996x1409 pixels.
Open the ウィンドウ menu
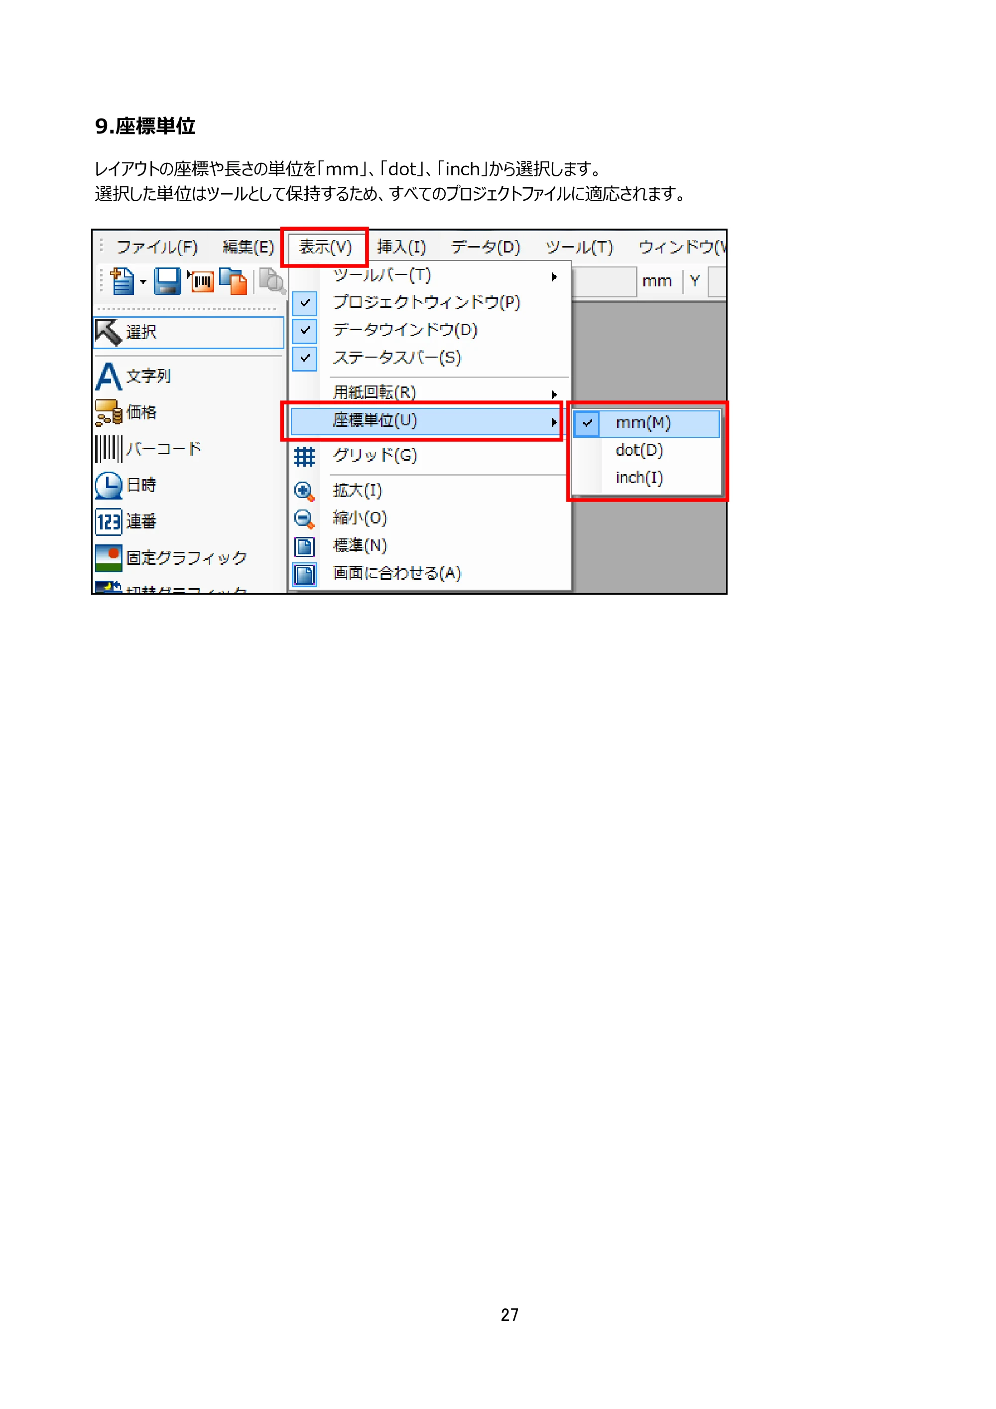click(682, 248)
